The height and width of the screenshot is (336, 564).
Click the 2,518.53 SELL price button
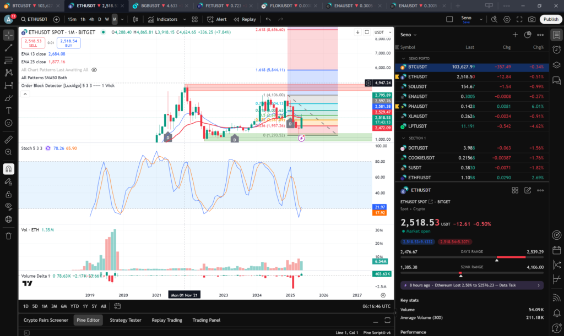(33, 43)
